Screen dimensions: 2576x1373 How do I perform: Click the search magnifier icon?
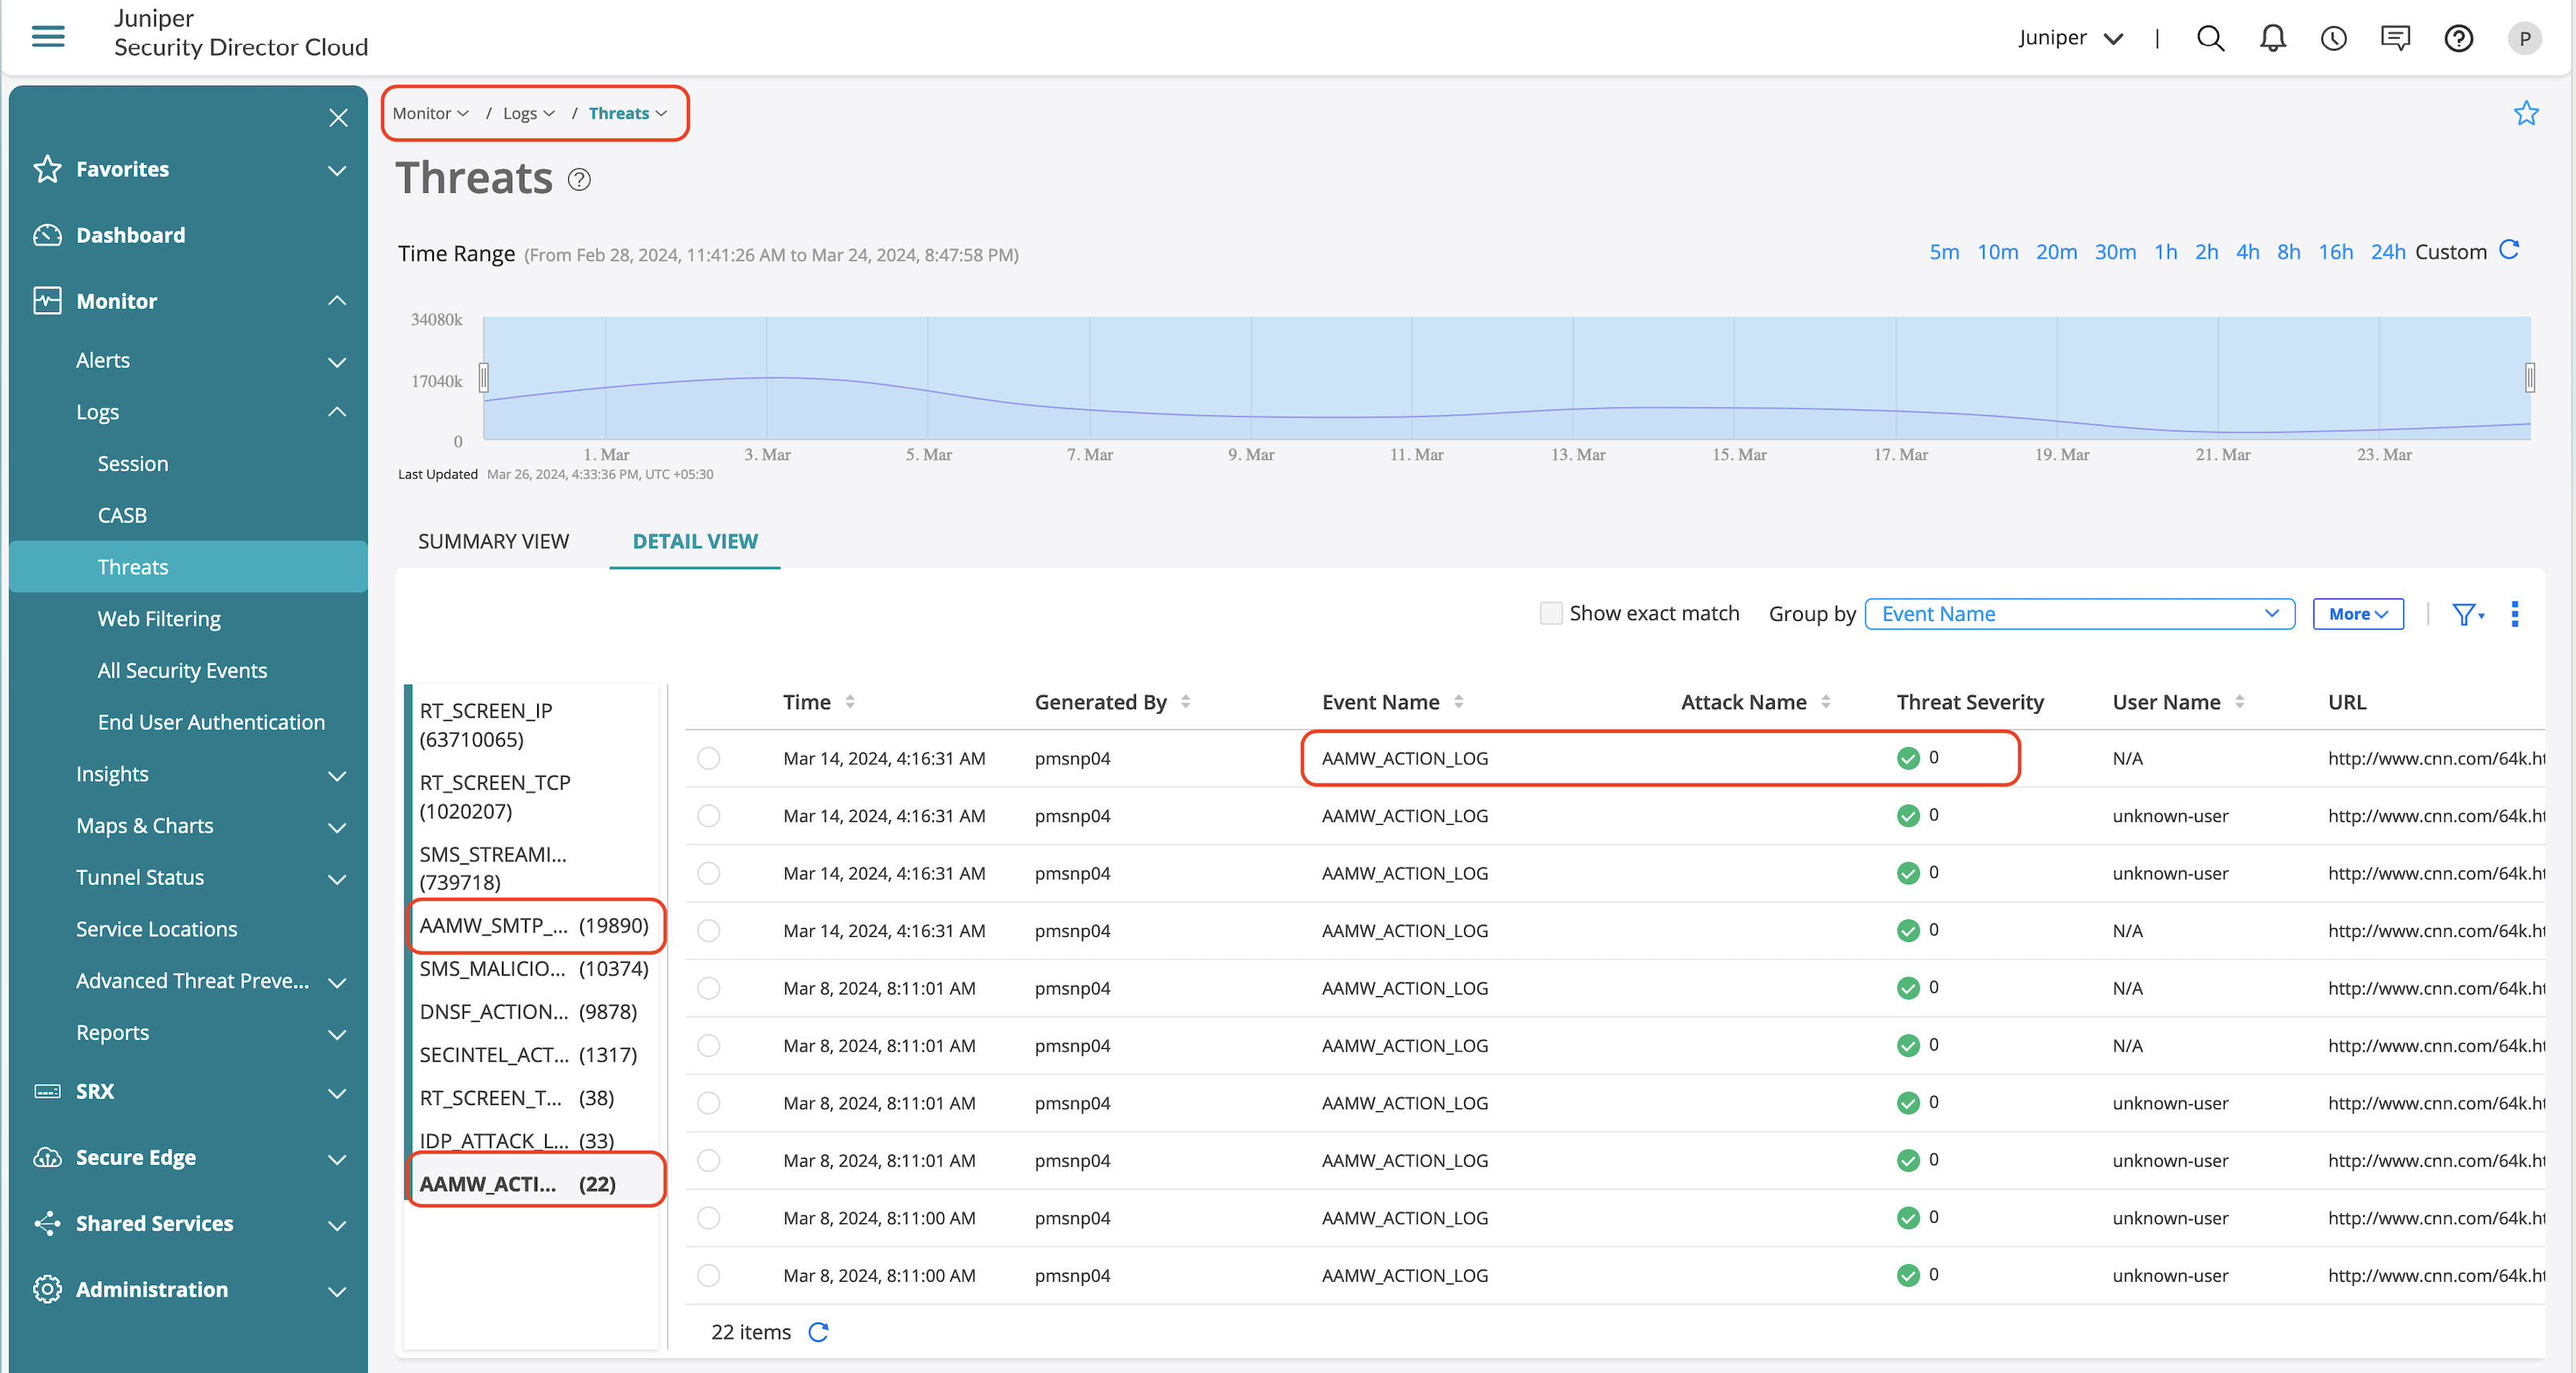pyautogui.click(x=2210, y=38)
